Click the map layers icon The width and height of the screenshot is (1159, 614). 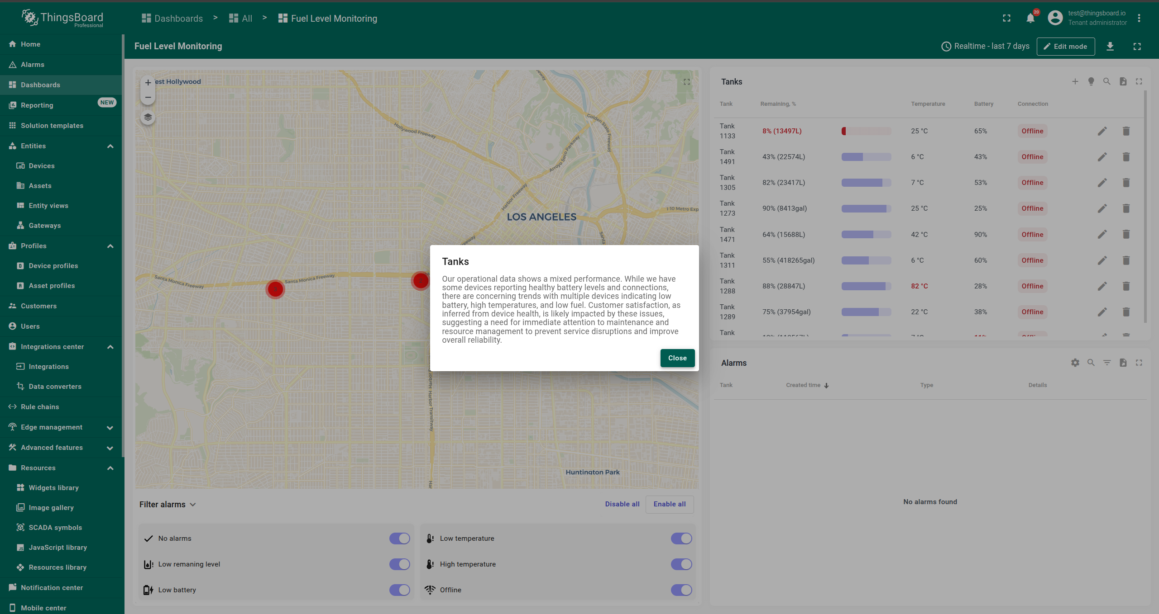click(148, 118)
